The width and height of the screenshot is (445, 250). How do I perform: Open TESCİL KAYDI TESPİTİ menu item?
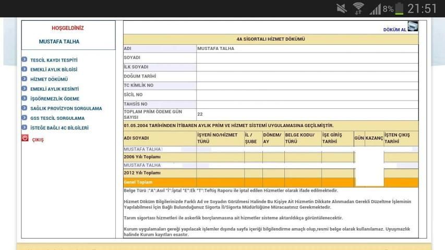(54, 60)
